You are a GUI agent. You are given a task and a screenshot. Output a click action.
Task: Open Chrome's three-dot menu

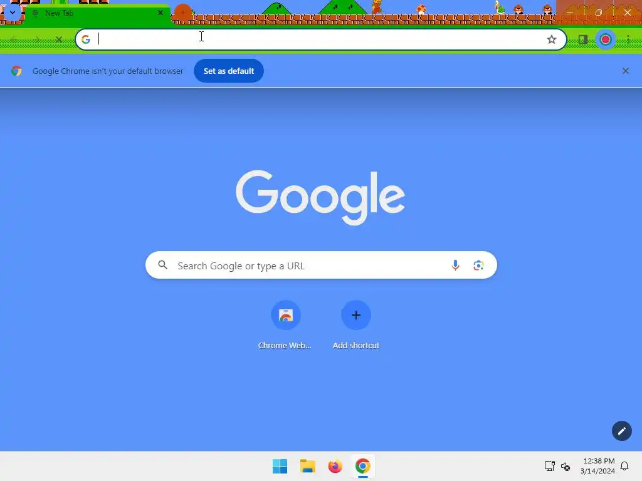(628, 39)
